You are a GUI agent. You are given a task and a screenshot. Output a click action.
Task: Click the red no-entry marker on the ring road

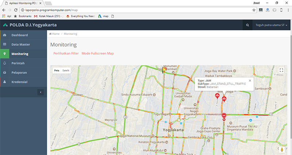(x=224, y=116)
